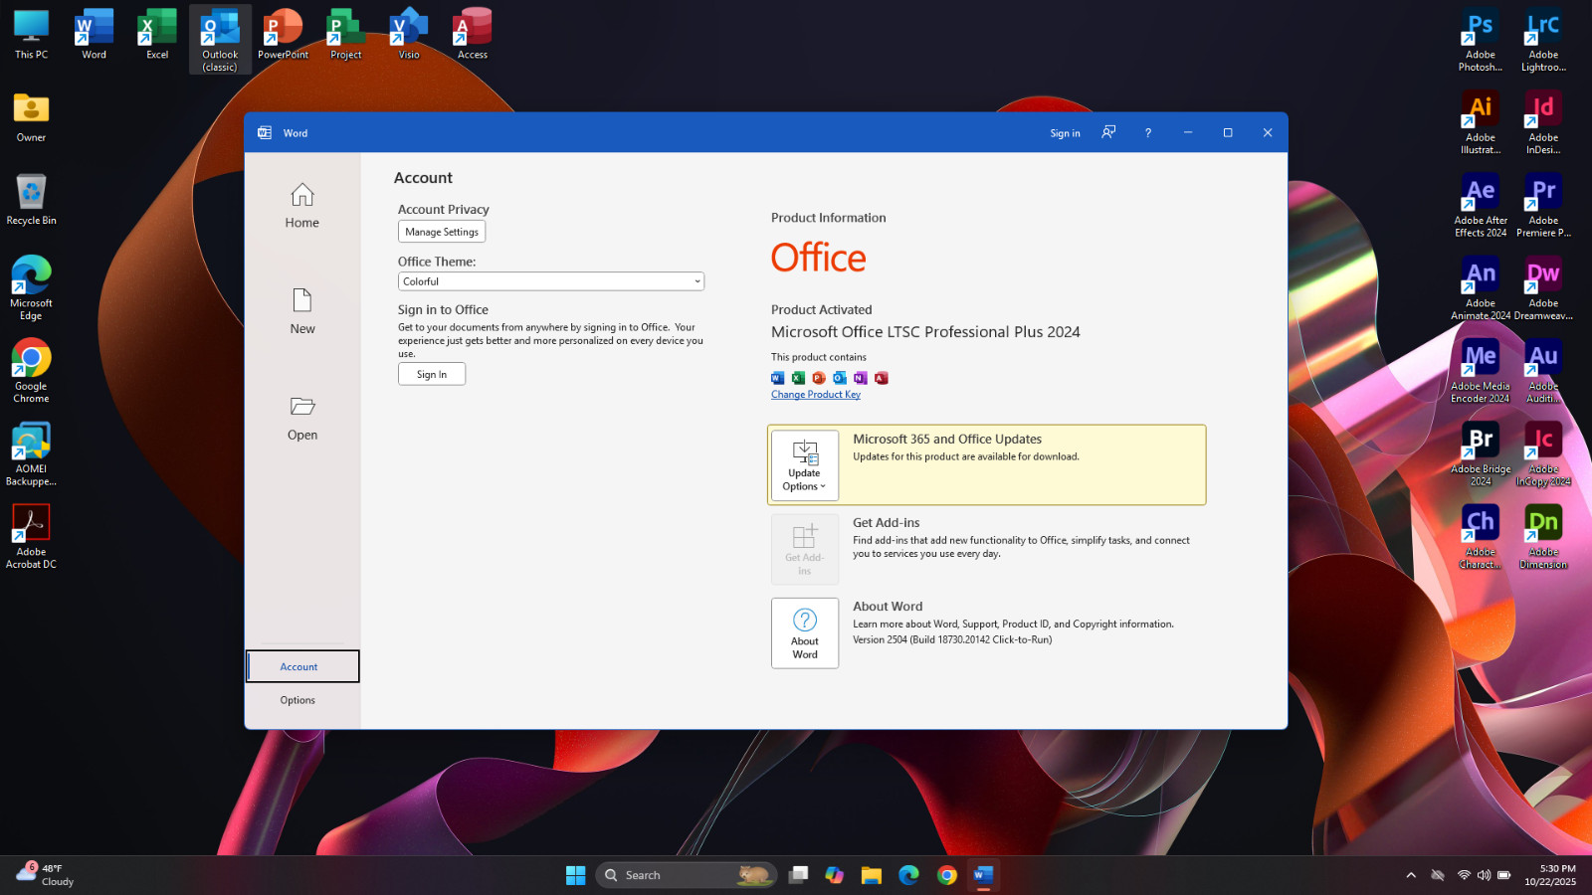Image resolution: width=1592 pixels, height=895 pixels.
Task: Select the Adobe After Effects 2024 shortcut
Action: [x=1481, y=206]
